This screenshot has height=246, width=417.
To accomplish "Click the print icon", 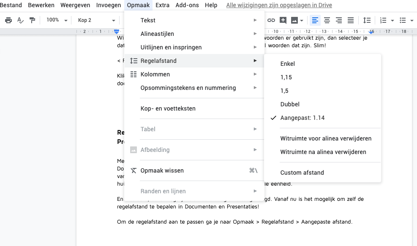I will [8, 20].
